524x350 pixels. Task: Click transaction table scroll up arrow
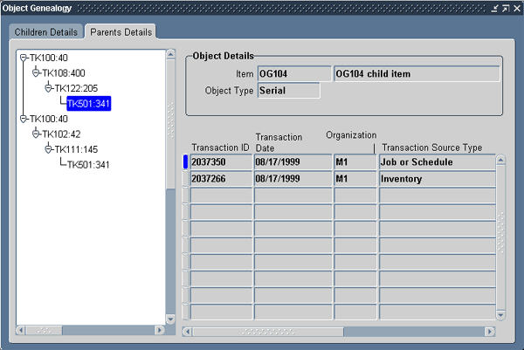point(500,160)
